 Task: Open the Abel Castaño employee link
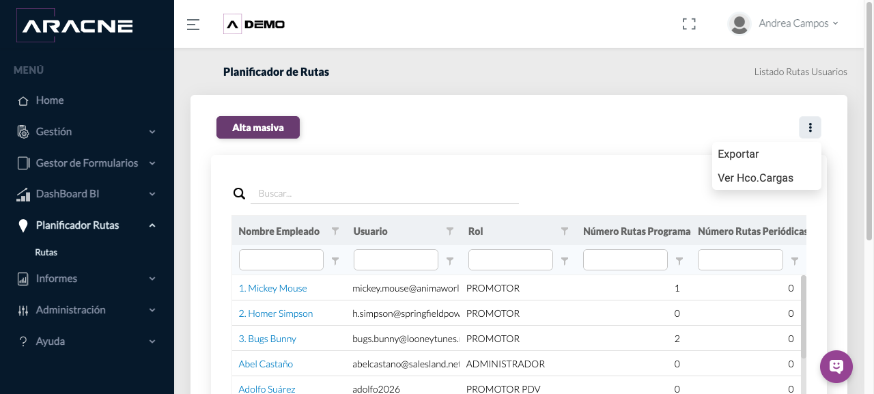[x=266, y=364]
